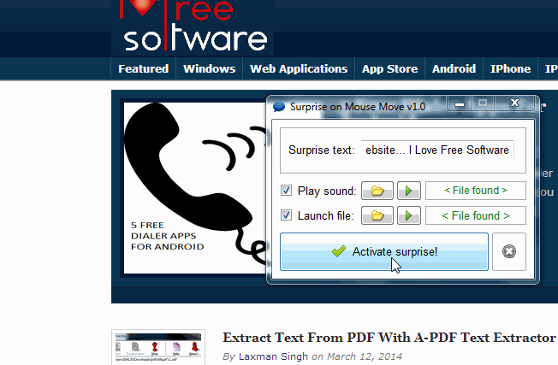Viewport: 558px width, 365px height.
Task: Minimize the Surprise on Mouse Move window
Action: pos(460,103)
